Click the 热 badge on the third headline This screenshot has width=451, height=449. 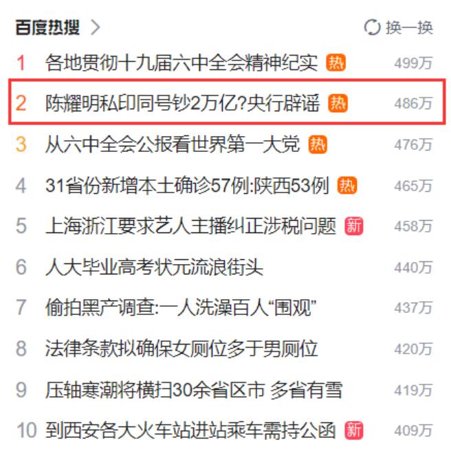coord(318,144)
